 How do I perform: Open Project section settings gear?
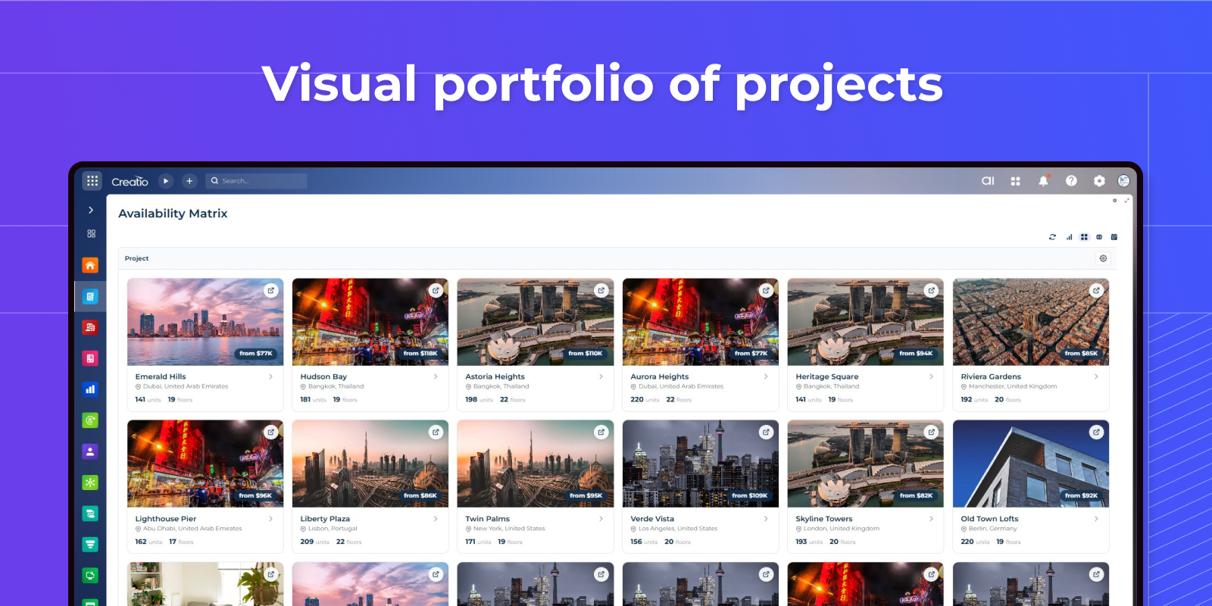1103,258
